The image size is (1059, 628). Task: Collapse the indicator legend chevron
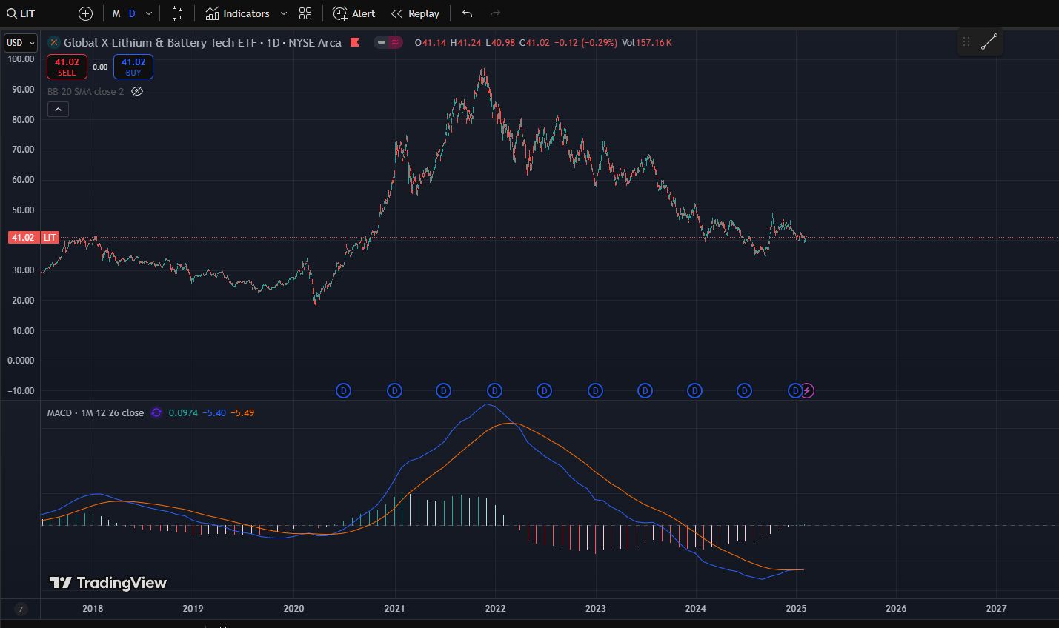58,109
